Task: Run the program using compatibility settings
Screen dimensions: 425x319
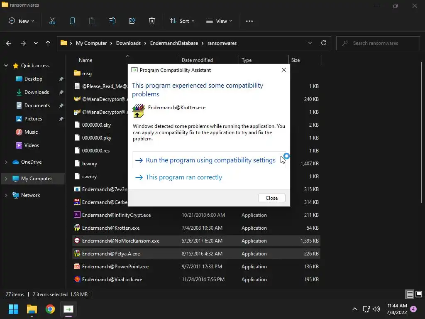Action: (209, 160)
